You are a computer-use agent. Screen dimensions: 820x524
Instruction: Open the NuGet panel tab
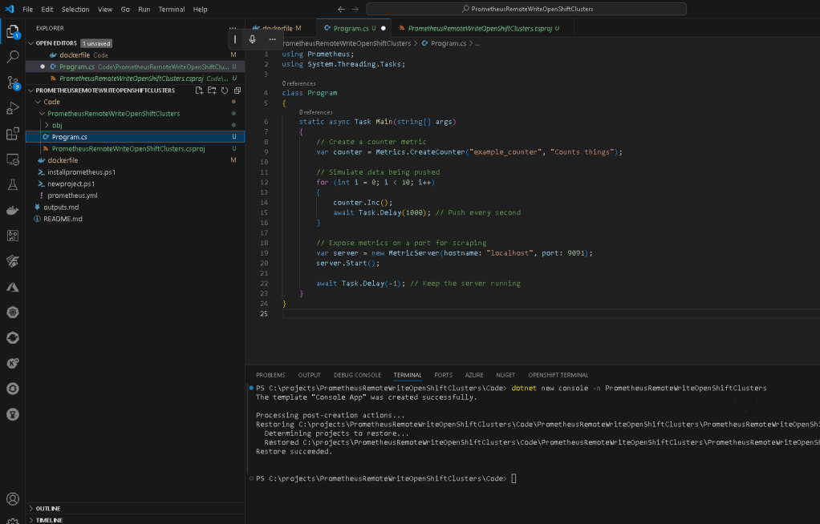pos(505,375)
